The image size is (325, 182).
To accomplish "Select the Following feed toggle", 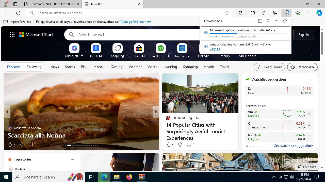I will click(34, 67).
